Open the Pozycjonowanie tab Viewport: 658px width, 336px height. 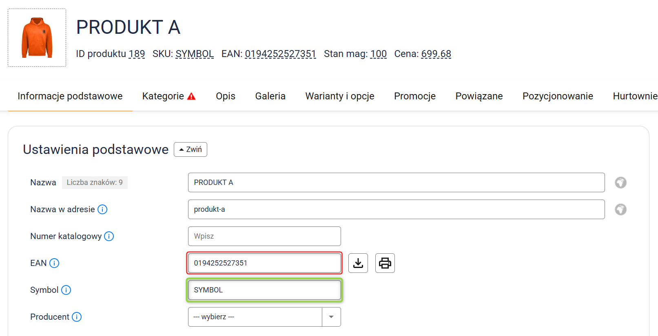click(557, 96)
